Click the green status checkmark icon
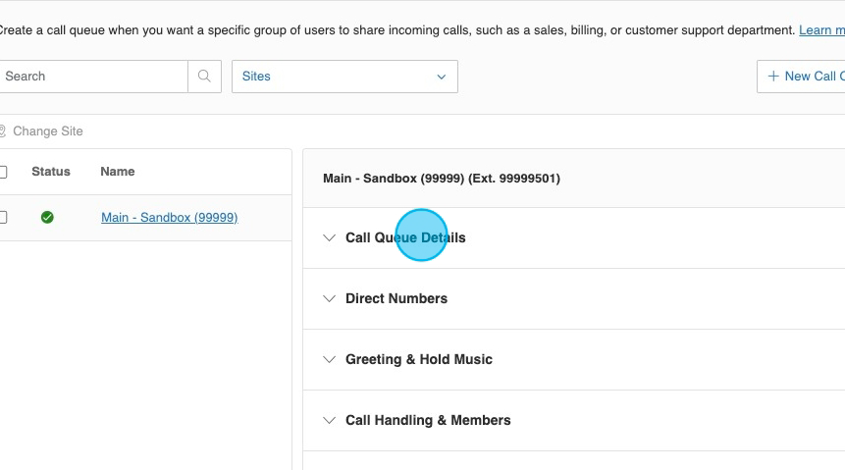The height and width of the screenshot is (470, 845). pos(47,218)
